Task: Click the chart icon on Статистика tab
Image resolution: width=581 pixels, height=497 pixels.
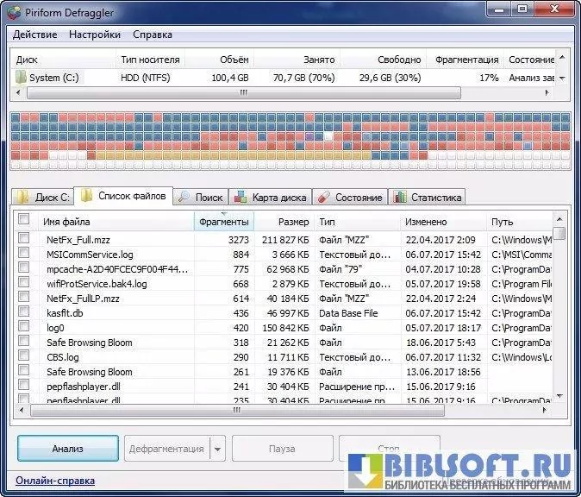Action: [x=399, y=197]
